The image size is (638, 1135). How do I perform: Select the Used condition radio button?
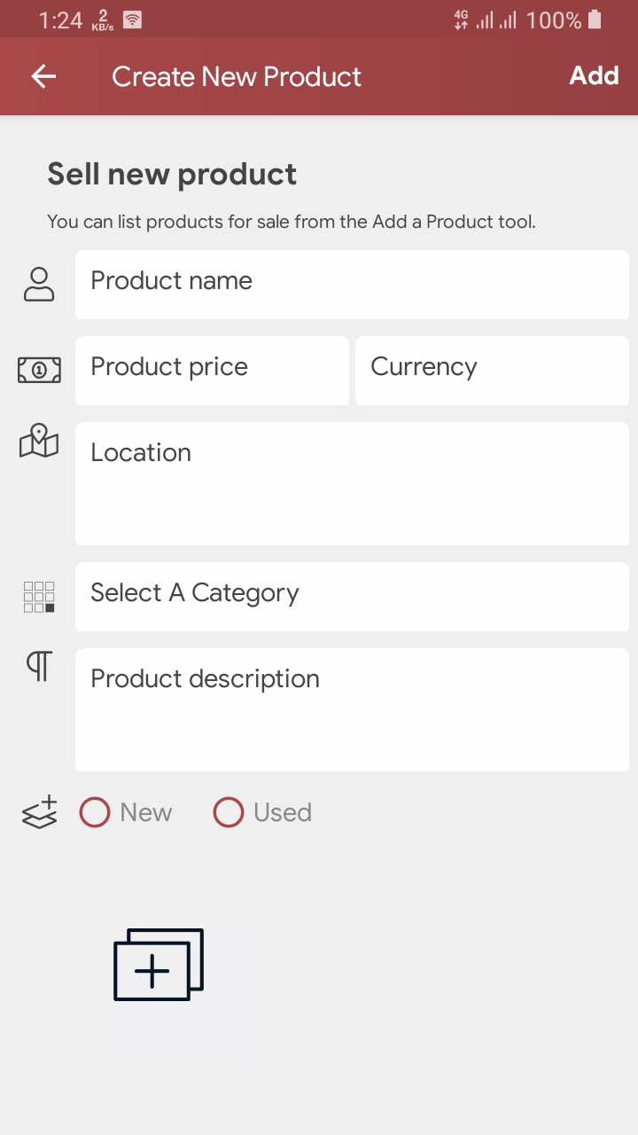tap(229, 812)
